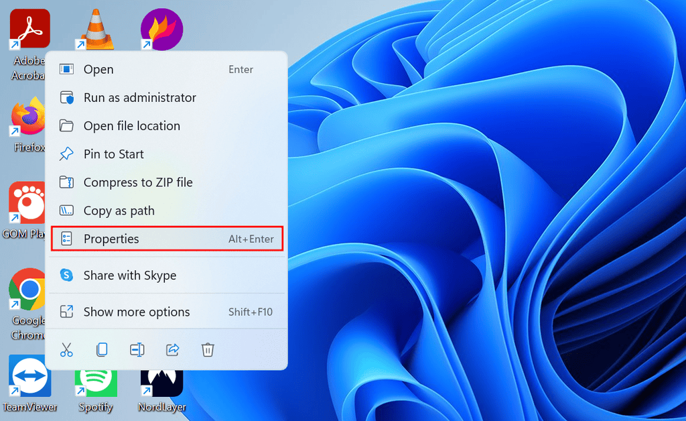The image size is (686, 421).
Task: Click Show more options
Action: coord(136,312)
